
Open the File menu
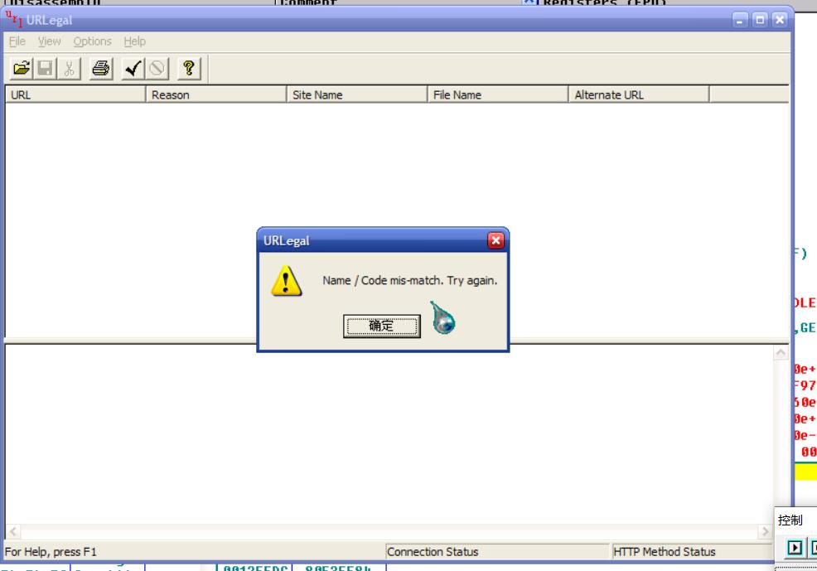pyautogui.click(x=17, y=41)
